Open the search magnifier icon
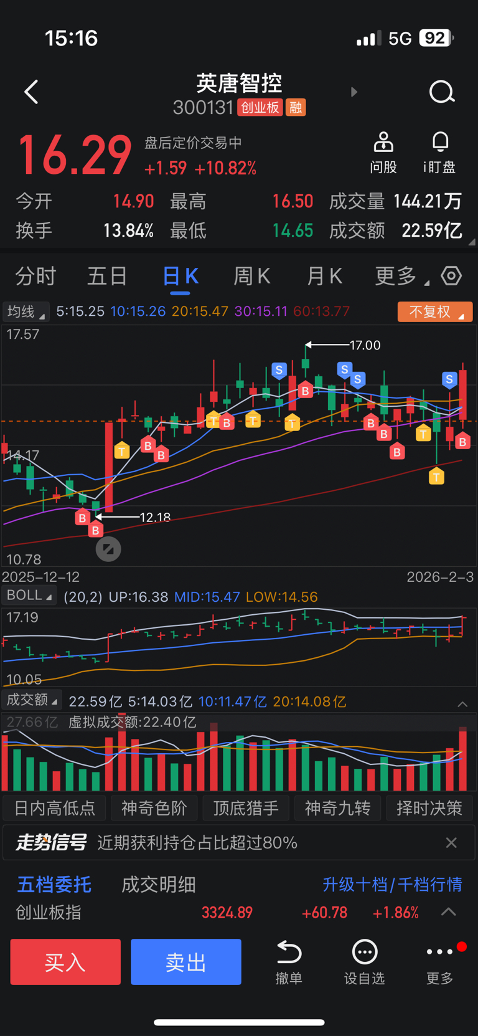The height and width of the screenshot is (1036, 478). [442, 92]
